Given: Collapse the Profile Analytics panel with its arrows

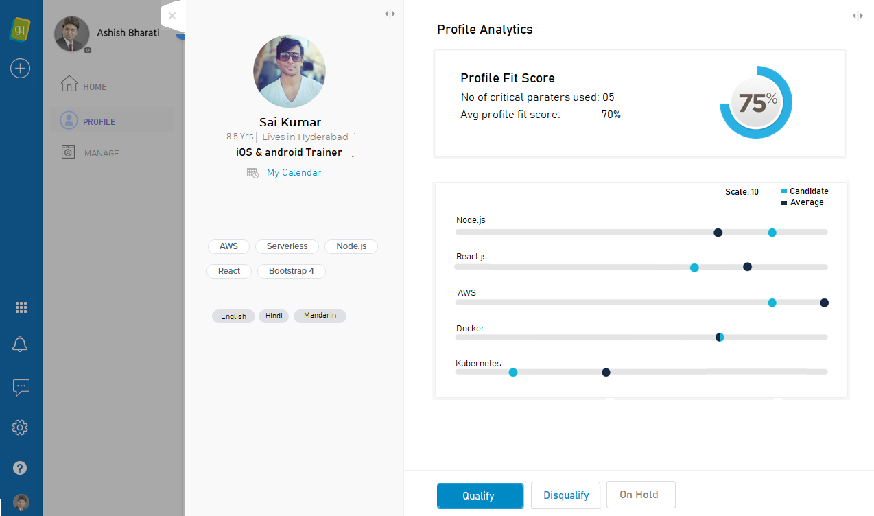Looking at the screenshot, I should click(x=858, y=15).
